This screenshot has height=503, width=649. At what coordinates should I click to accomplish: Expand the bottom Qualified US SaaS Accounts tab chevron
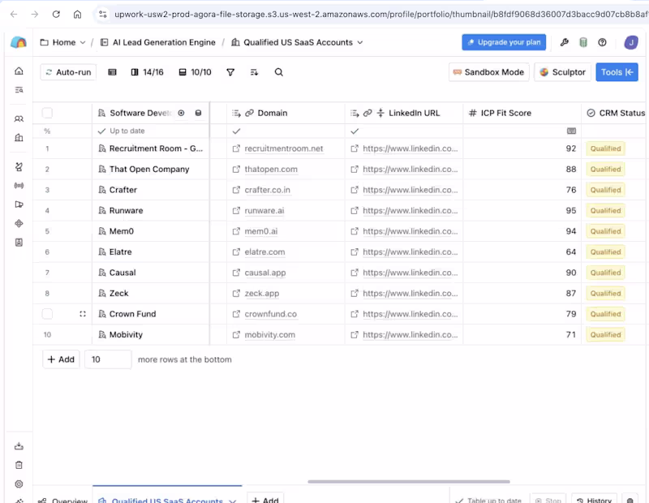pyautogui.click(x=232, y=501)
